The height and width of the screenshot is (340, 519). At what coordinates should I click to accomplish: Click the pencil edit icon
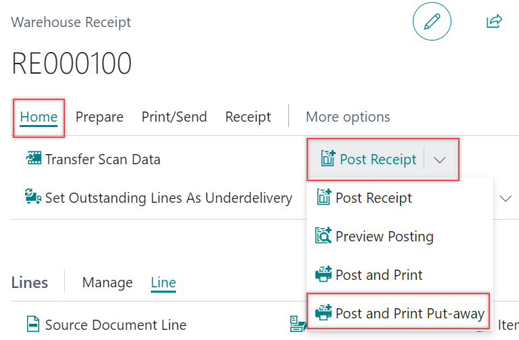[432, 22]
